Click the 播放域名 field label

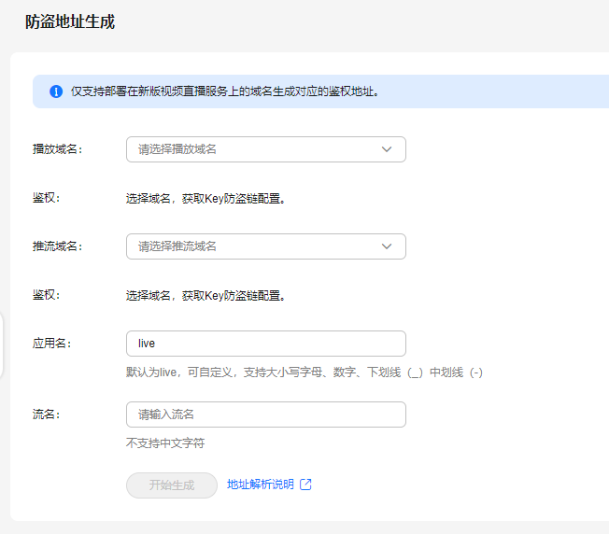tap(58, 149)
